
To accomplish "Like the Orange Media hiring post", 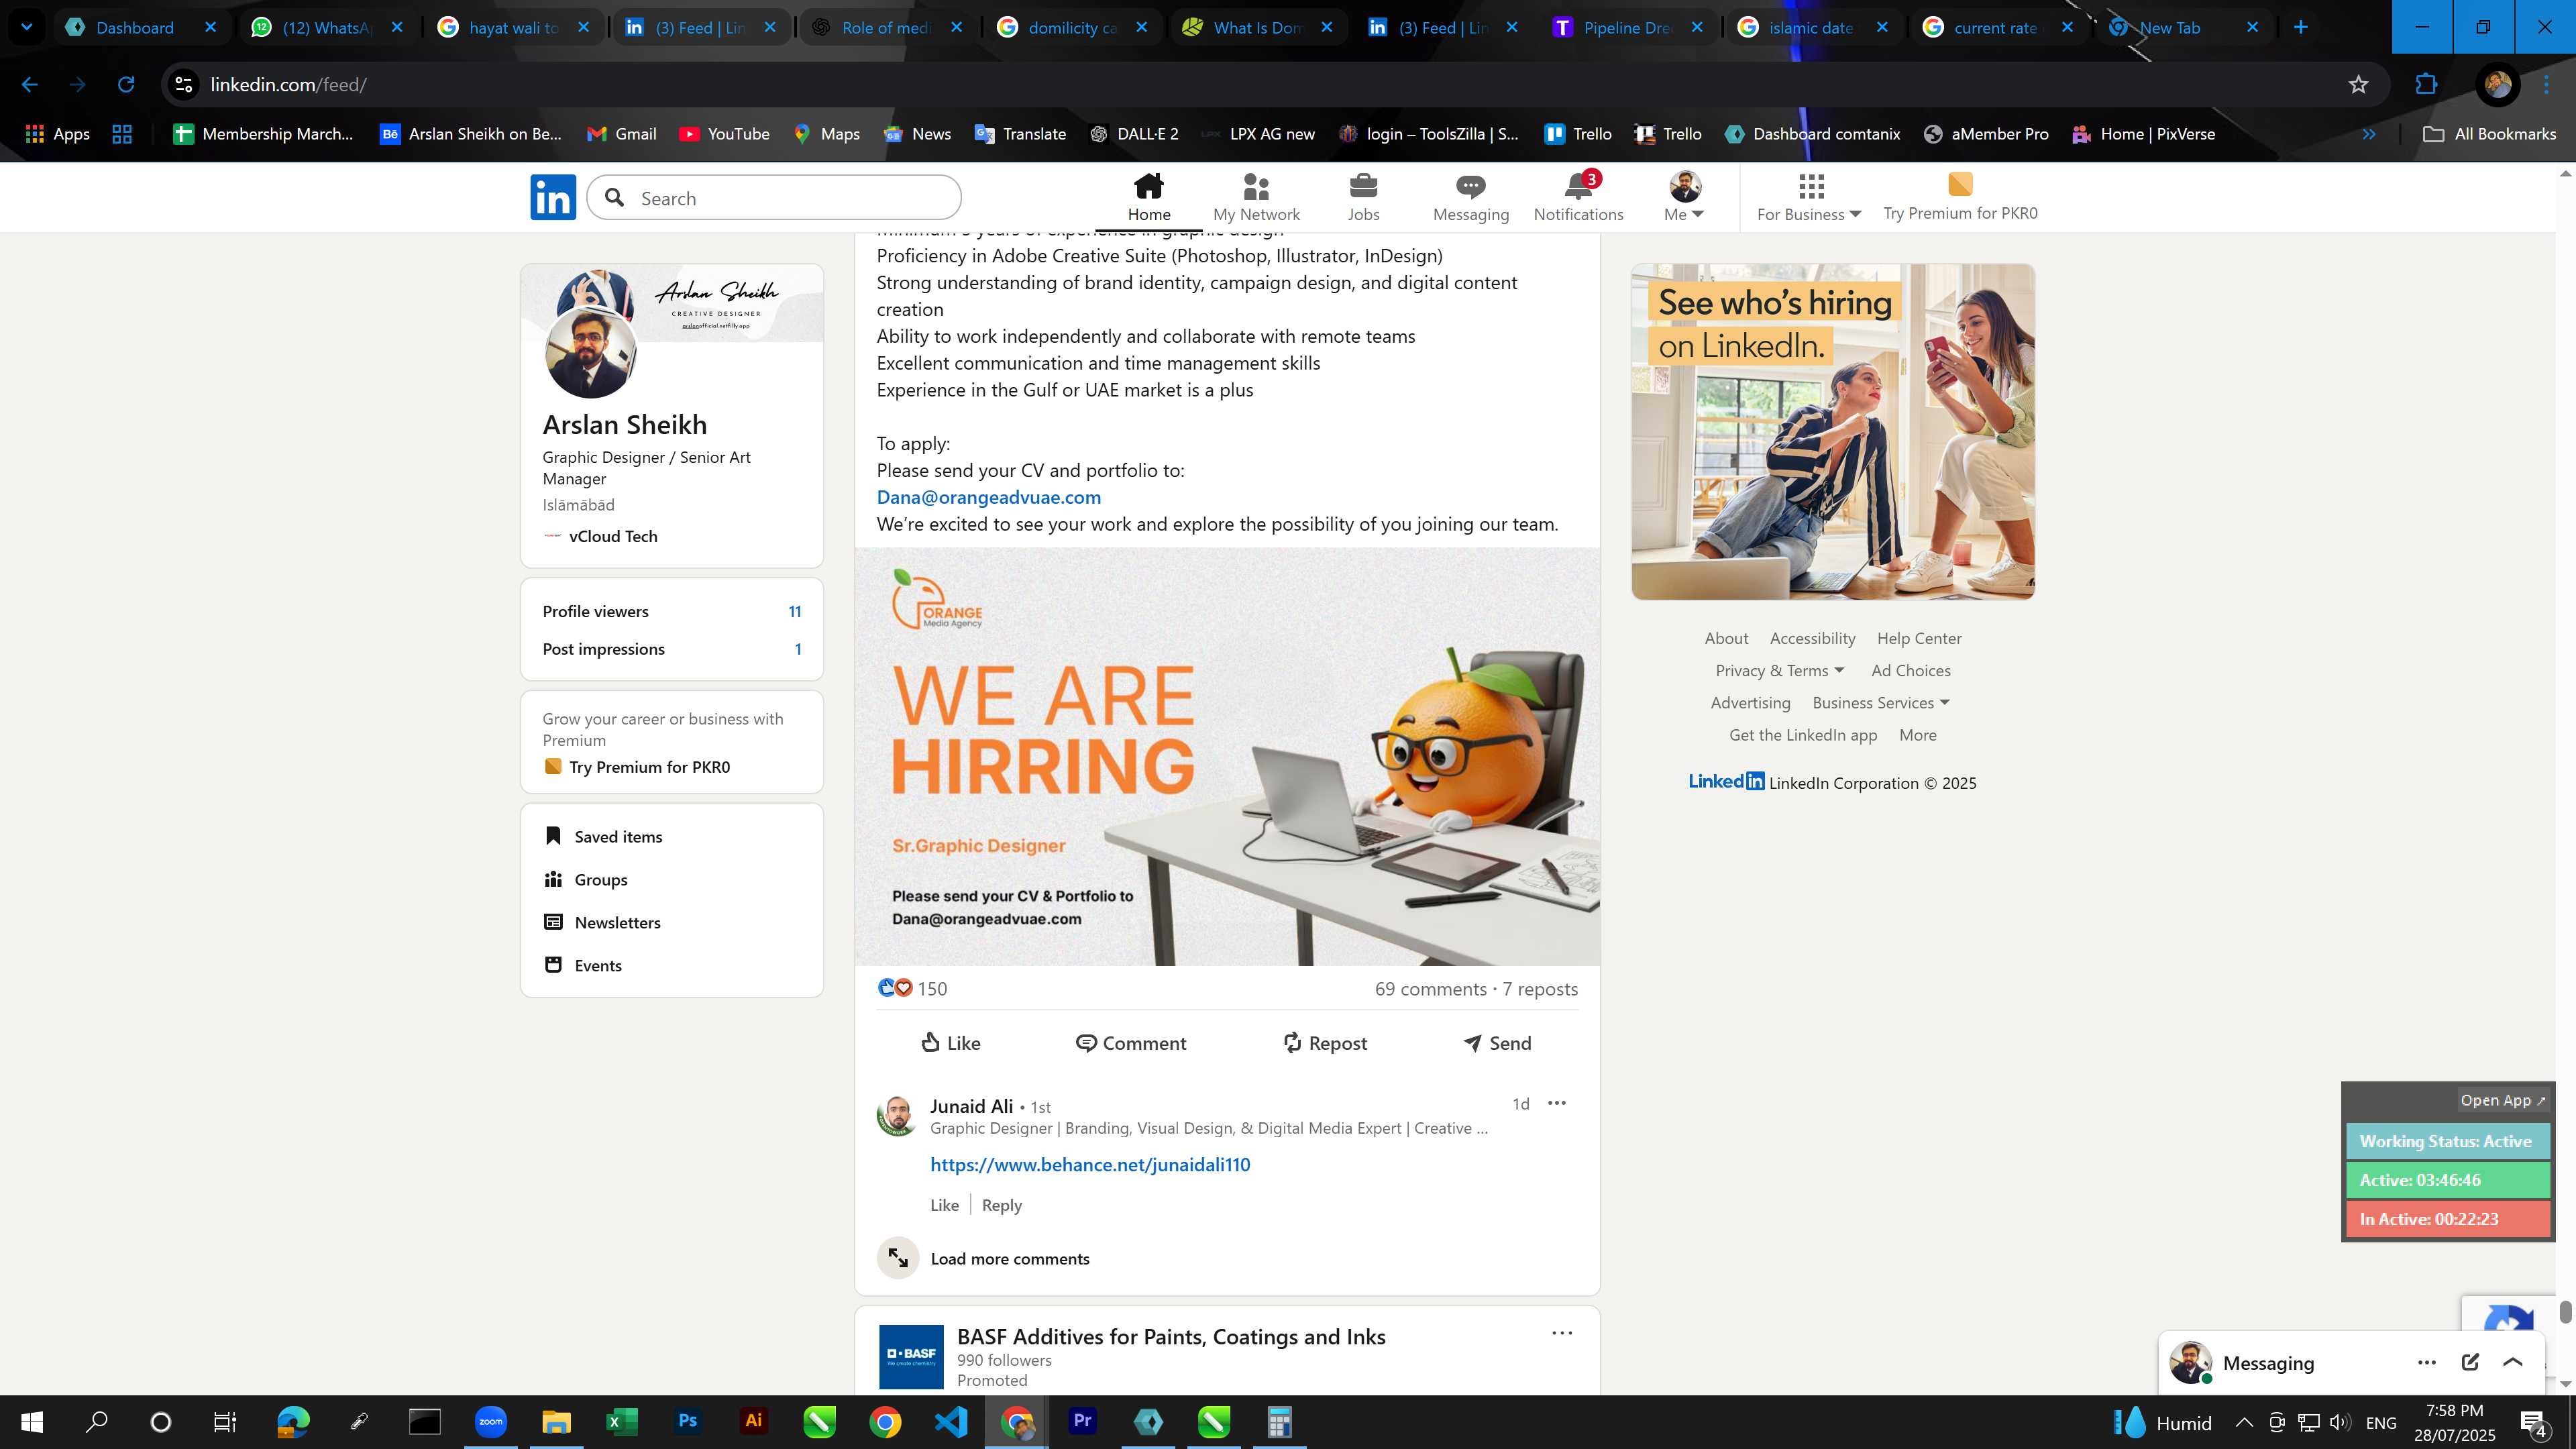I will point(950,1043).
